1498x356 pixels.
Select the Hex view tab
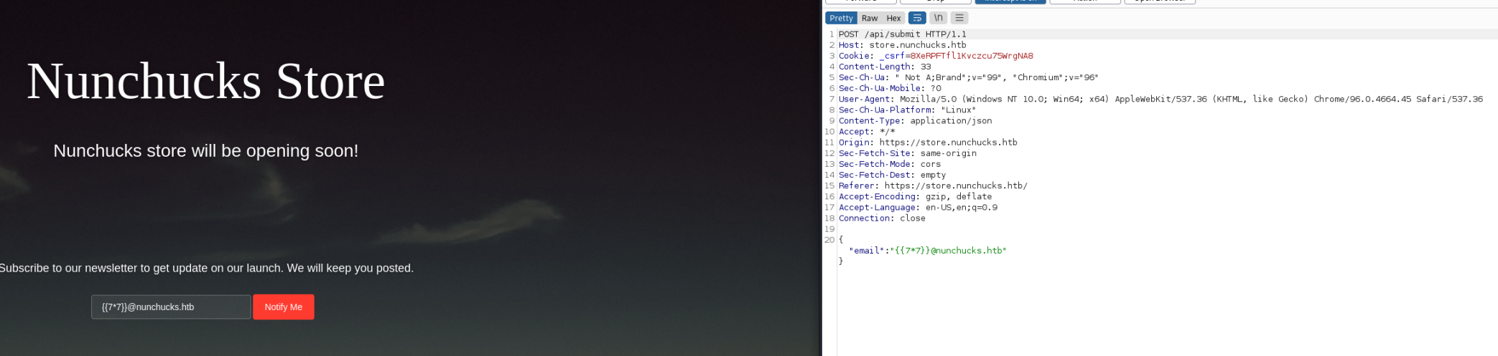893,18
